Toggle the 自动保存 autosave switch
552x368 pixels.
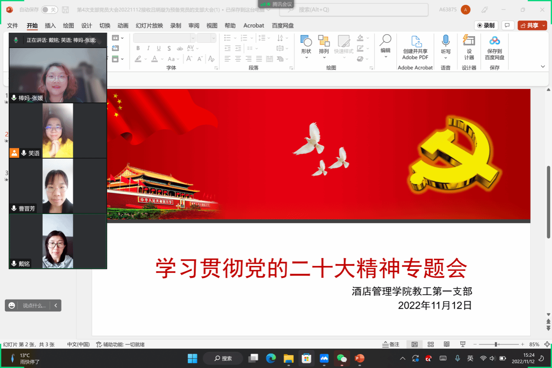(49, 10)
